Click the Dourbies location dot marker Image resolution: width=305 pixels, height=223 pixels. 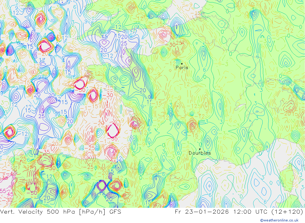click(x=200, y=149)
